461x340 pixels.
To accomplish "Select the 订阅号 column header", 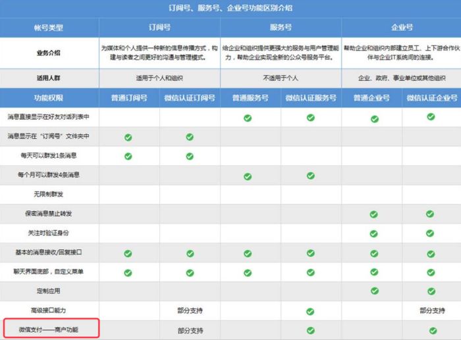I will (x=159, y=28).
